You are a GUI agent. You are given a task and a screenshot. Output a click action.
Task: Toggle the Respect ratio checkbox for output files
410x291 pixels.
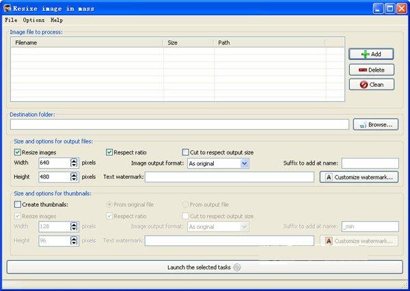tap(109, 152)
